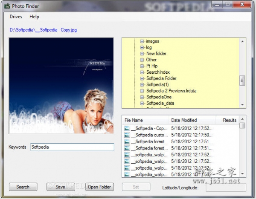Click file list scroll down arrow
The width and height of the screenshot is (256, 199).
coord(242,173)
